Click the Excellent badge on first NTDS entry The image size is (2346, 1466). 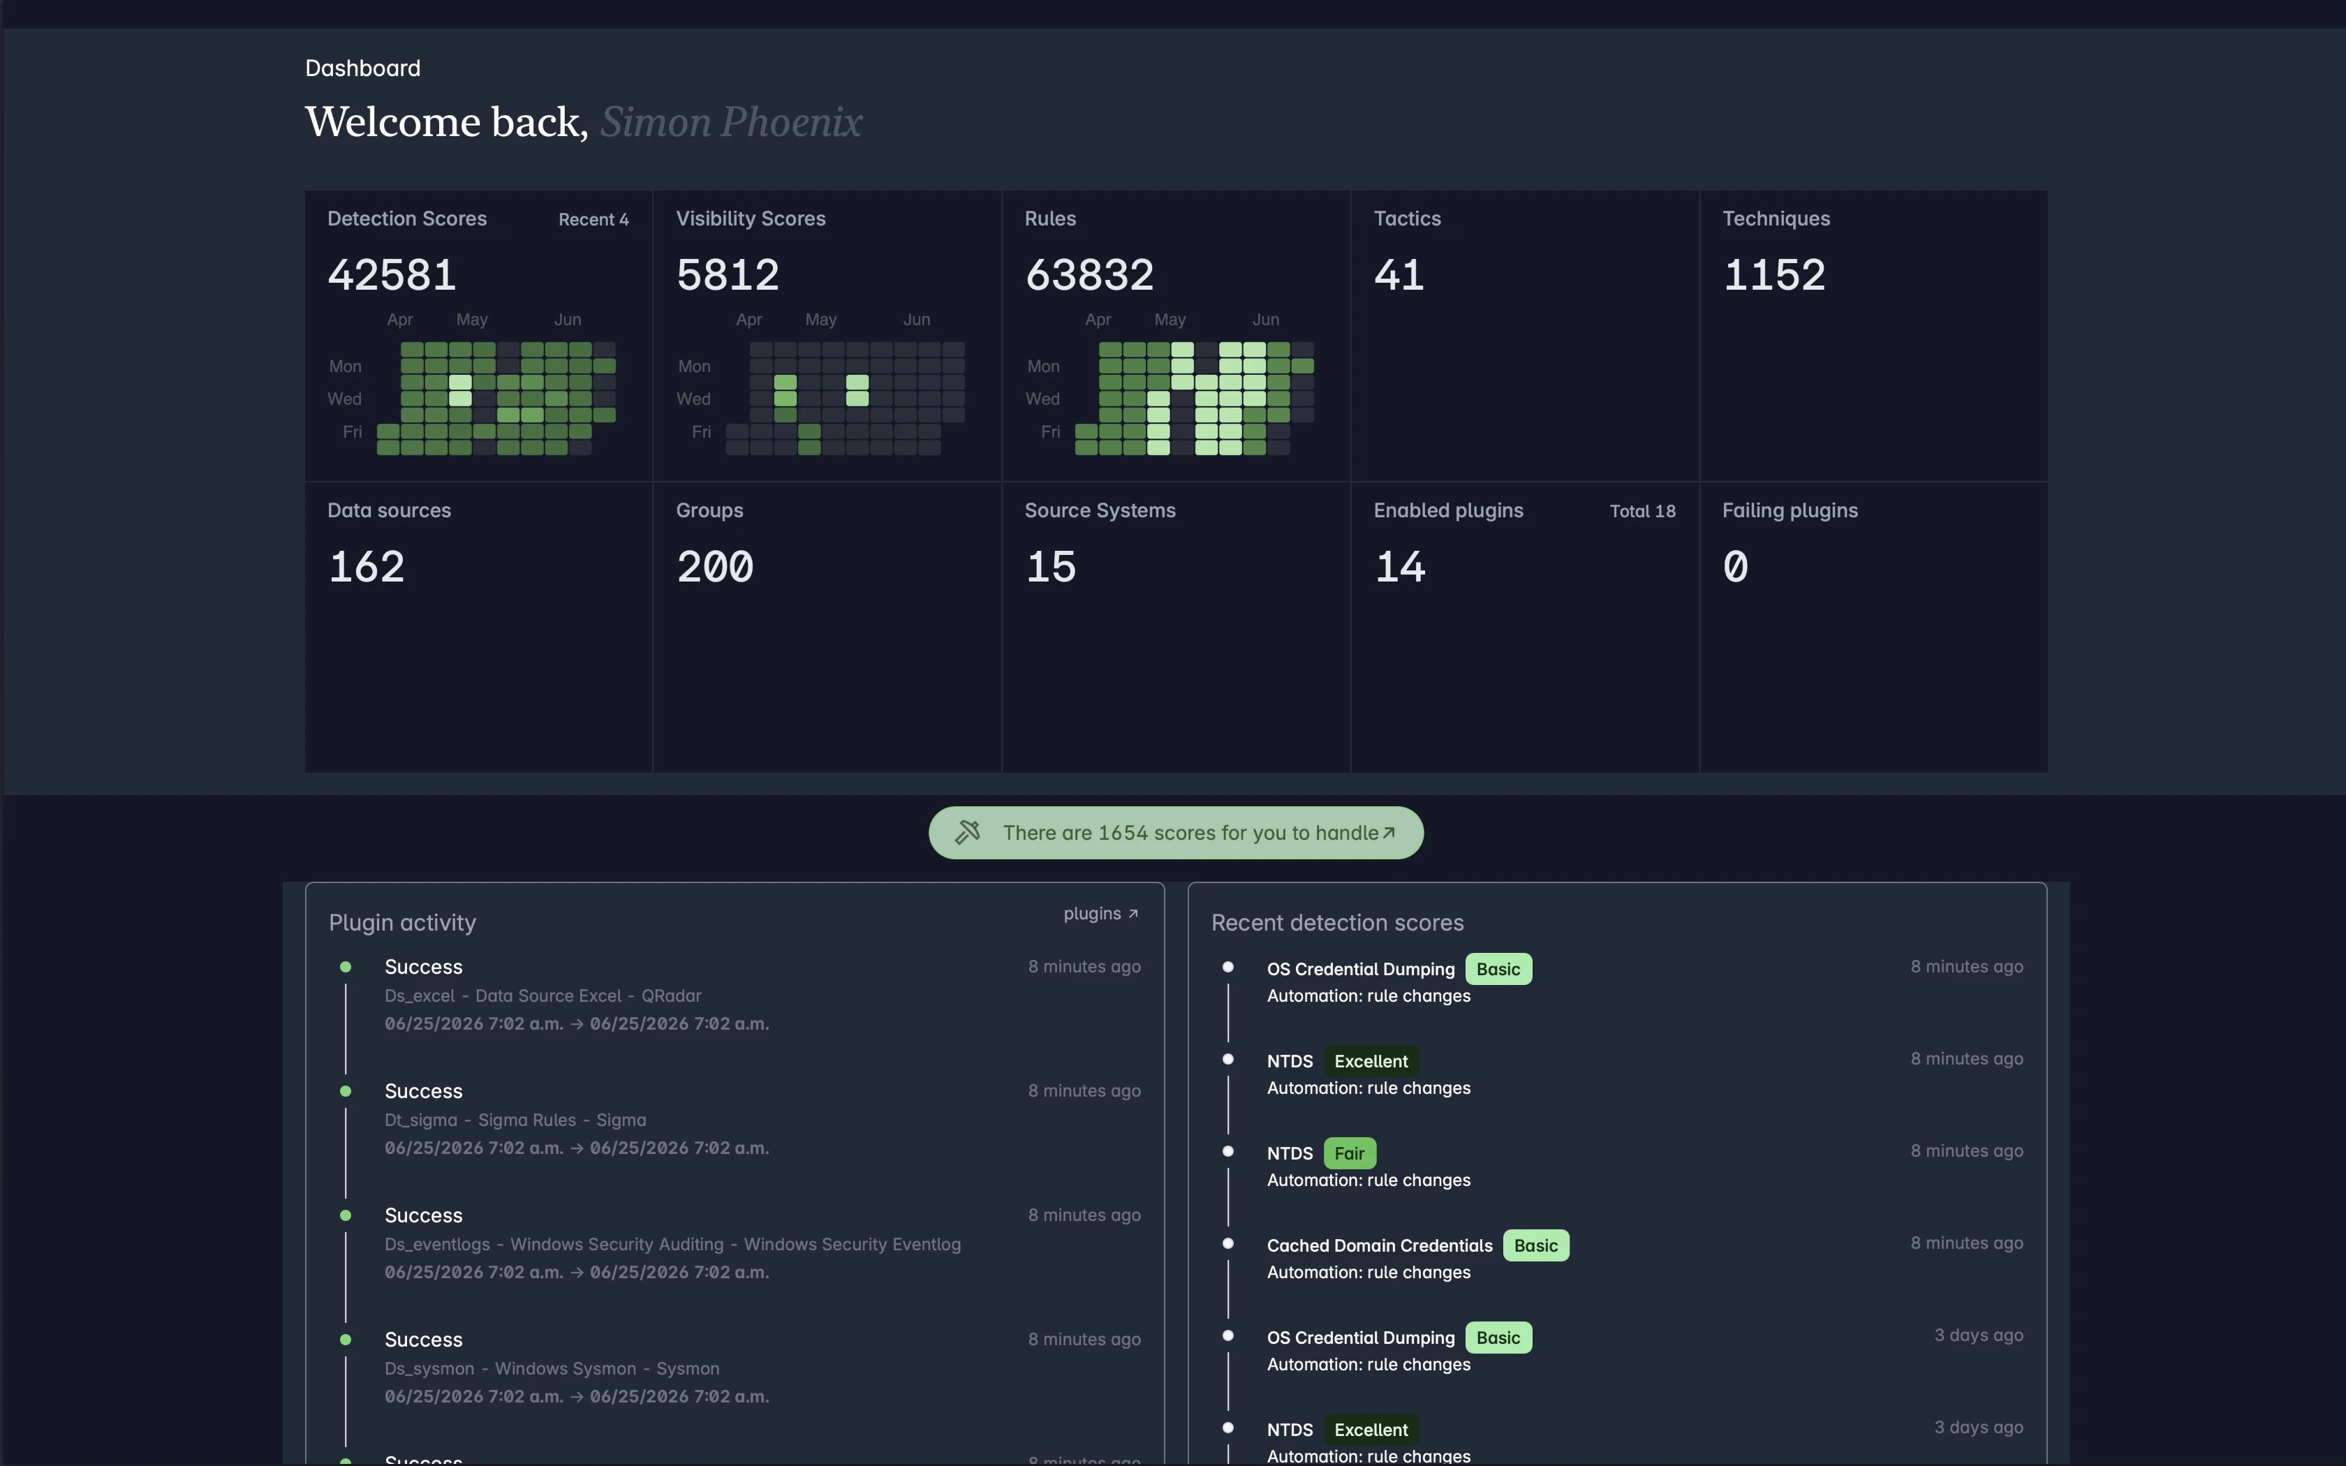point(1371,1060)
